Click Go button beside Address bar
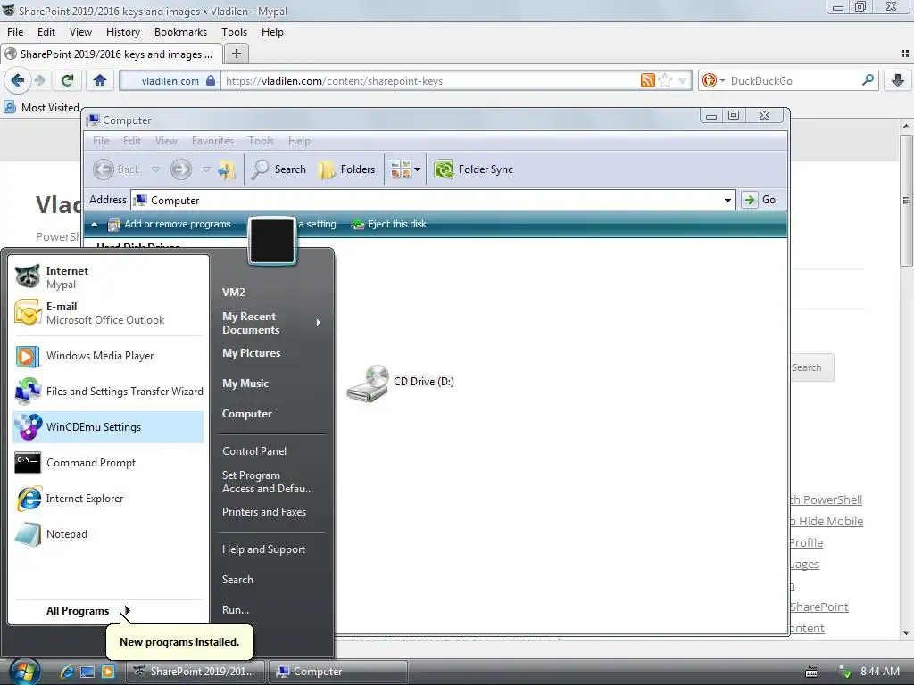Viewport: 914px width, 685px height. pos(759,200)
